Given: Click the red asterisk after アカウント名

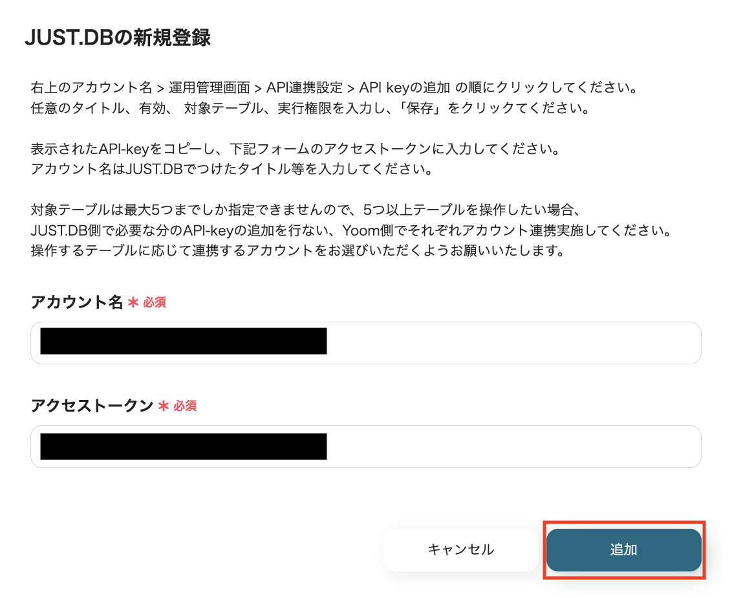Looking at the screenshot, I should 131,302.
